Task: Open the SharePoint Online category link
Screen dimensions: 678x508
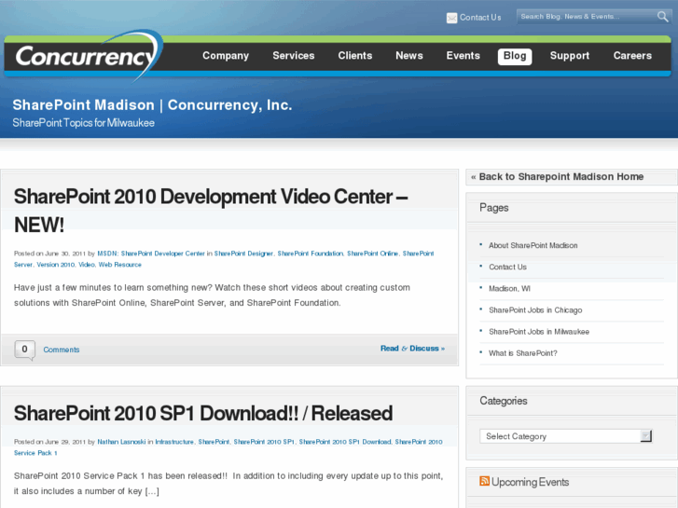Action: point(372,254)
